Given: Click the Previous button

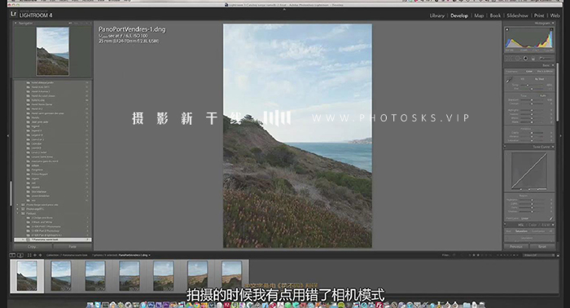Looking at the screenshot, I should [515, 247].
